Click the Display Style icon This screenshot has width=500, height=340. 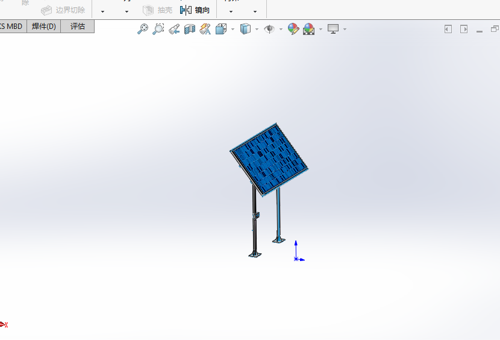(x=245, y=29)
